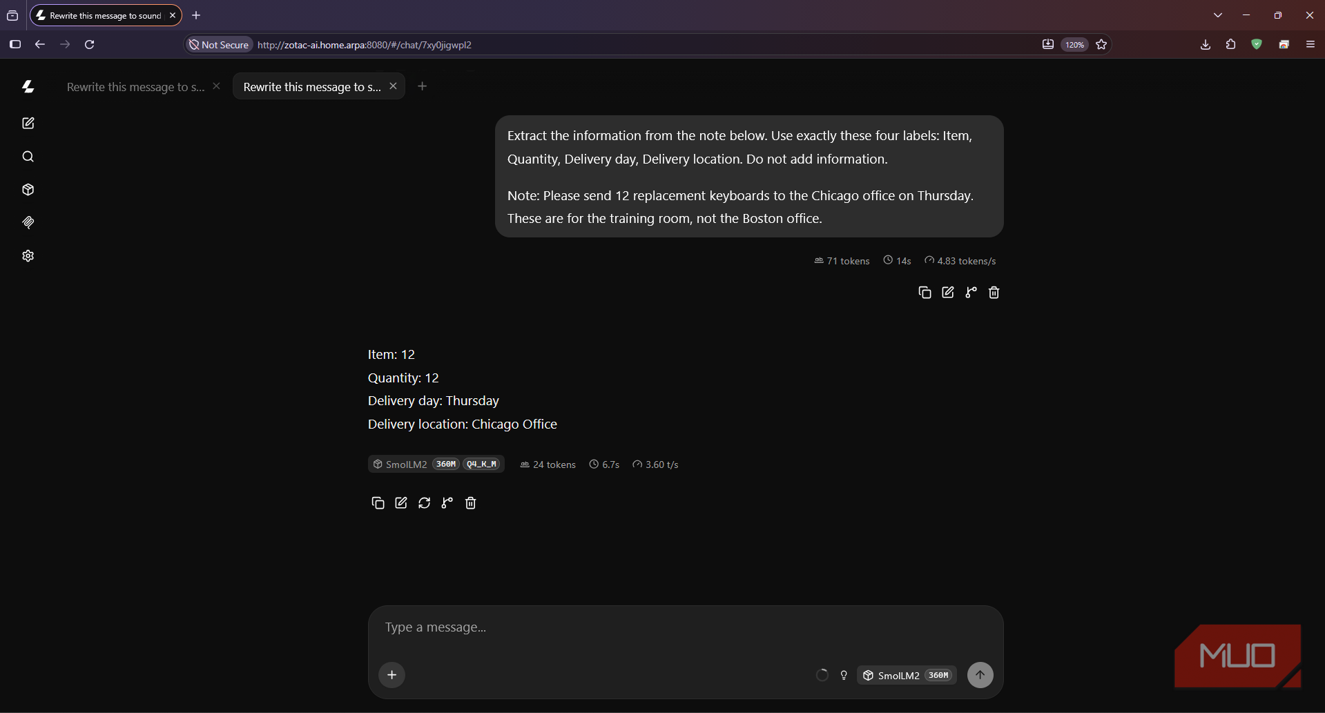Click the URL in the address bar

365,45
